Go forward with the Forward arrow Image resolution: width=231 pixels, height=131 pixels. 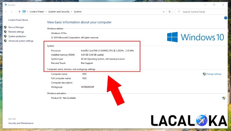coord(11,12)
